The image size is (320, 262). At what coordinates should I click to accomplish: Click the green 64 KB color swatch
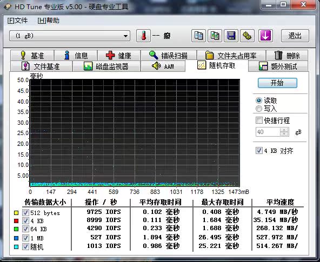(x=16, y=229)
